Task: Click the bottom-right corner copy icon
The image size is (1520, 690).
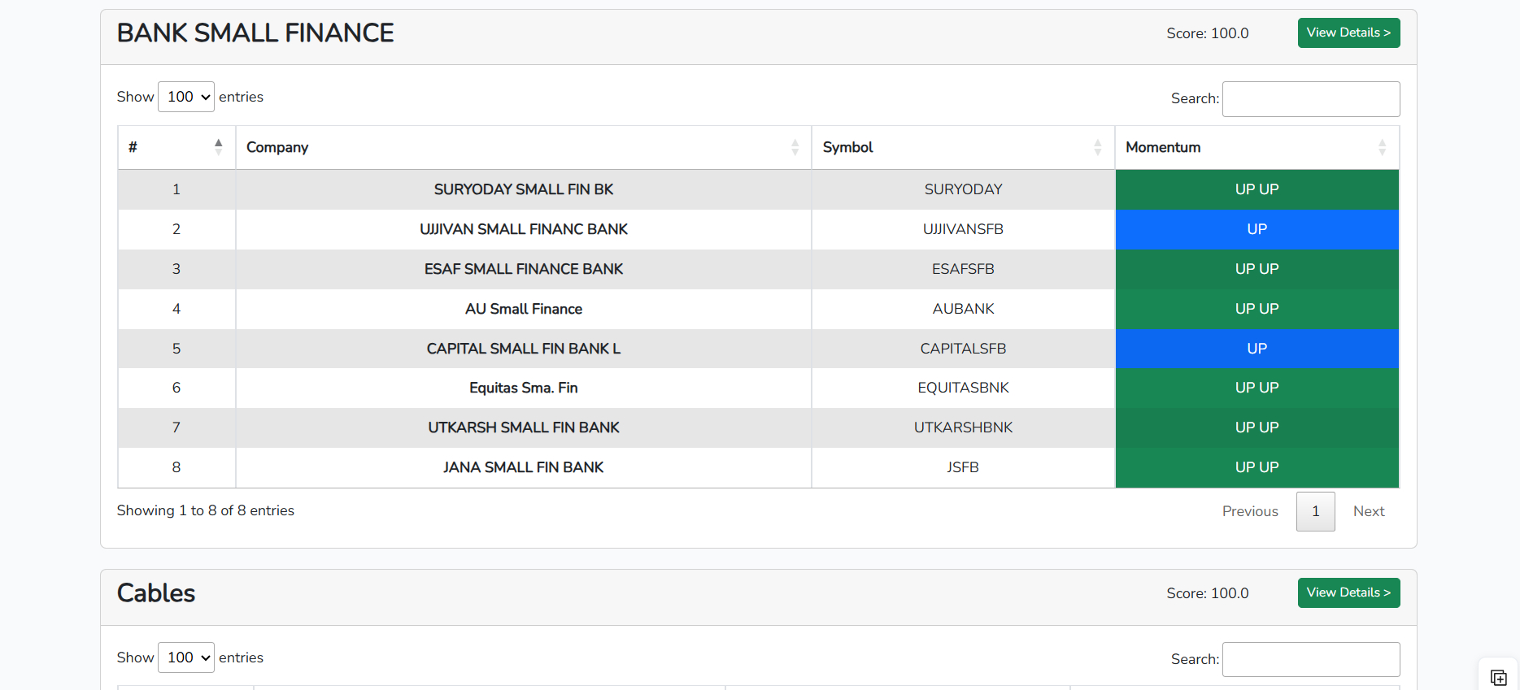Action: click(x=1498, y=677)
